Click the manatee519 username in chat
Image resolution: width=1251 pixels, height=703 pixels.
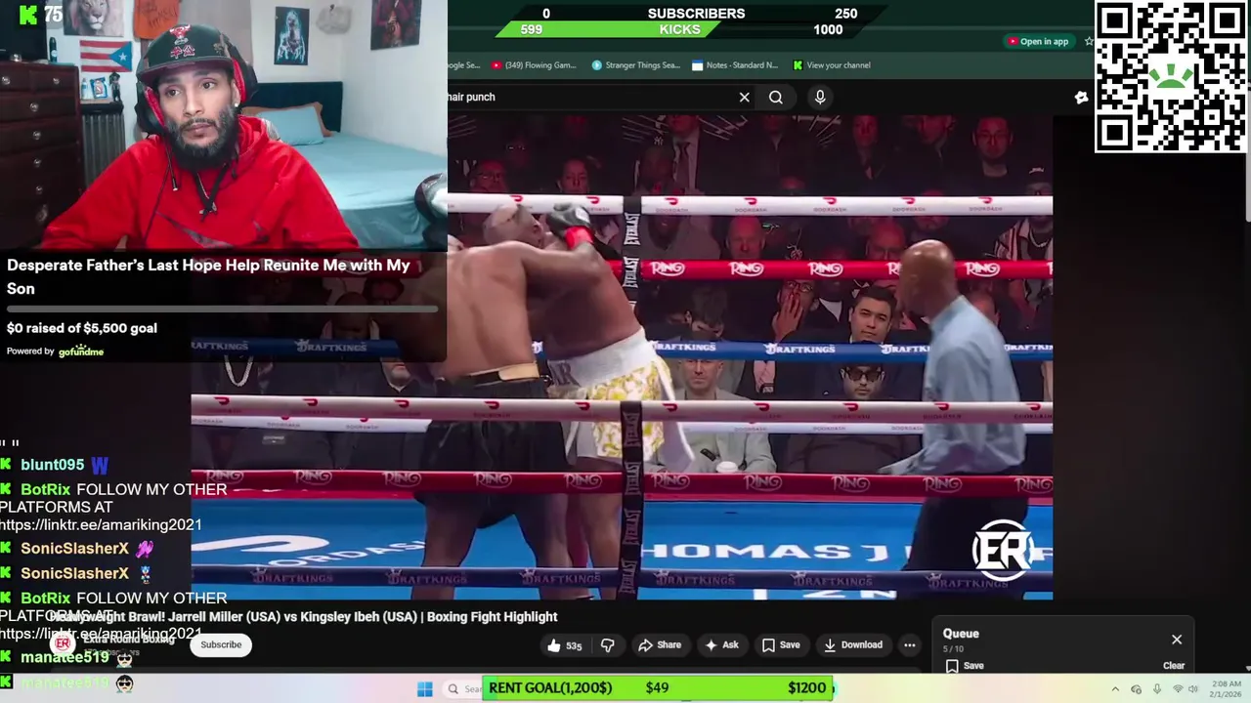point(65,657)
